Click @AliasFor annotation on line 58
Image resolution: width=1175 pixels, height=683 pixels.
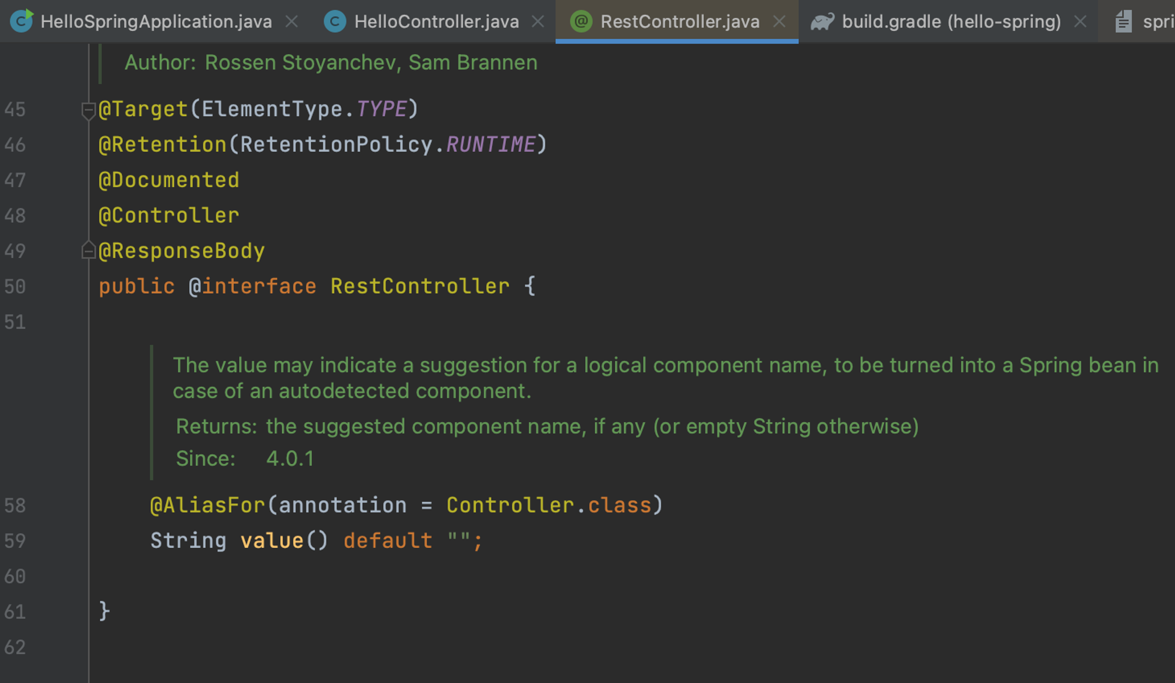(x=207, y=505)
